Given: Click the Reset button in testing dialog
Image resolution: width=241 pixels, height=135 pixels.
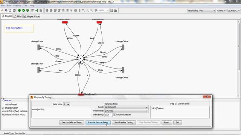Looking at the screenshot, I should 166,123.
